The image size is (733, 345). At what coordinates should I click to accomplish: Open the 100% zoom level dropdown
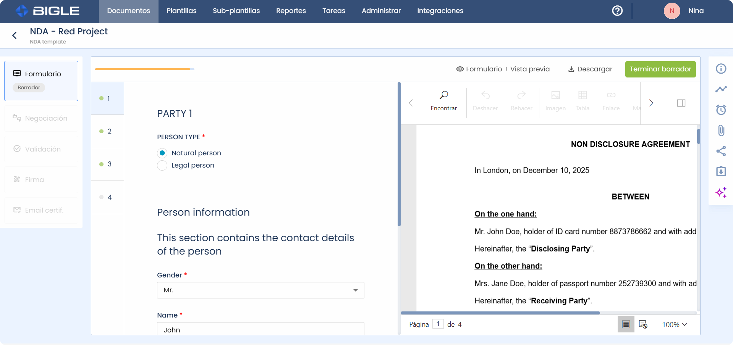point(674,324)
